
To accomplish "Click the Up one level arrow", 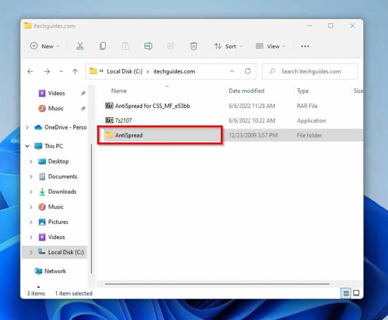I will tap(75, 71).
